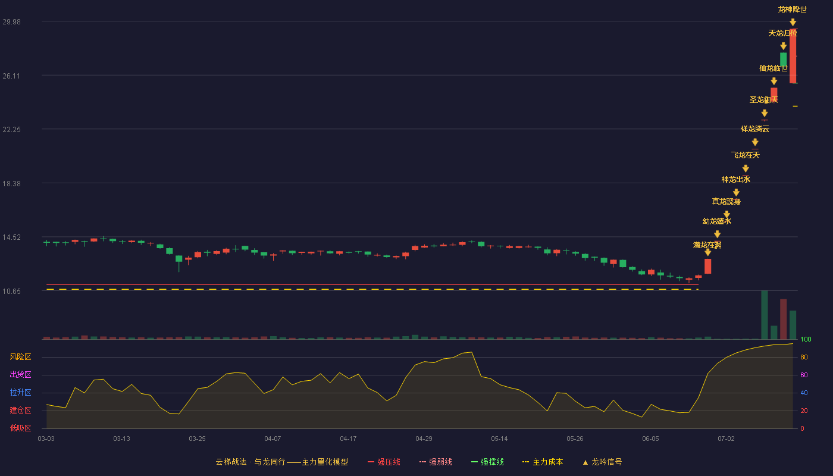The width and height of the screenshot is (833, 476).
Task: Click the 仙龙临世 signal arrow marker
Action: [x=773, y=81]
